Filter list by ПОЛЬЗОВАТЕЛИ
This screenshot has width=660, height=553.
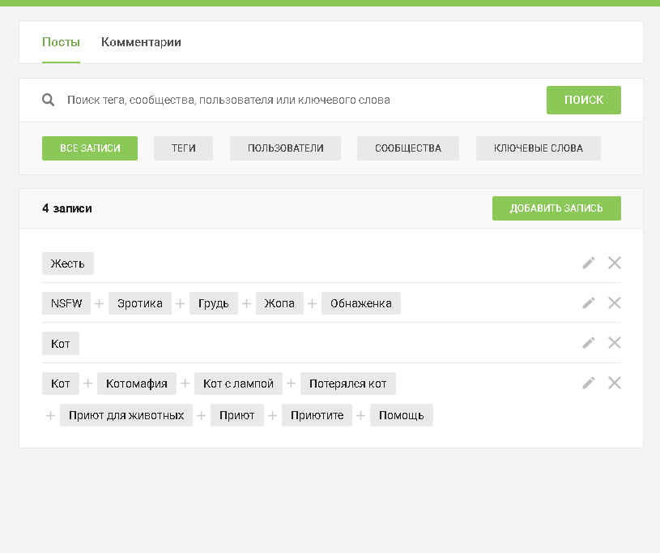tap(285, 148)
